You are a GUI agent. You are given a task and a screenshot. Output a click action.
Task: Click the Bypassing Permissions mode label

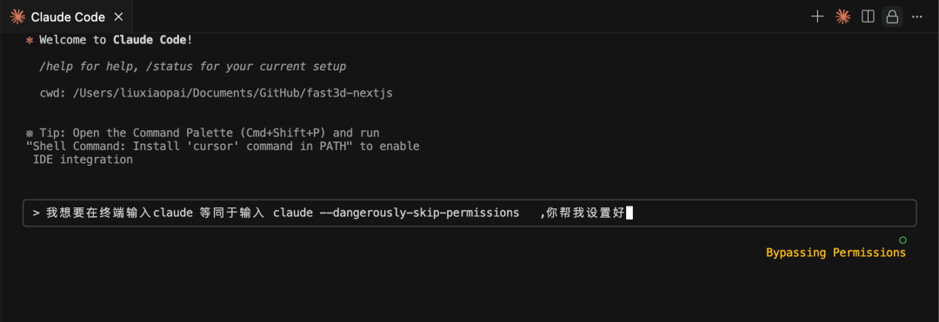[x=836, y=253]
